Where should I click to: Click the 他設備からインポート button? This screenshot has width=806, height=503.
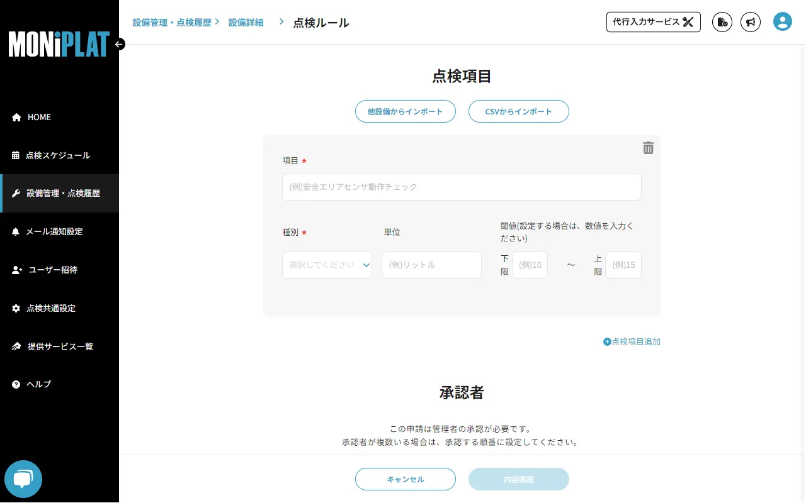(x=405, y=111)
